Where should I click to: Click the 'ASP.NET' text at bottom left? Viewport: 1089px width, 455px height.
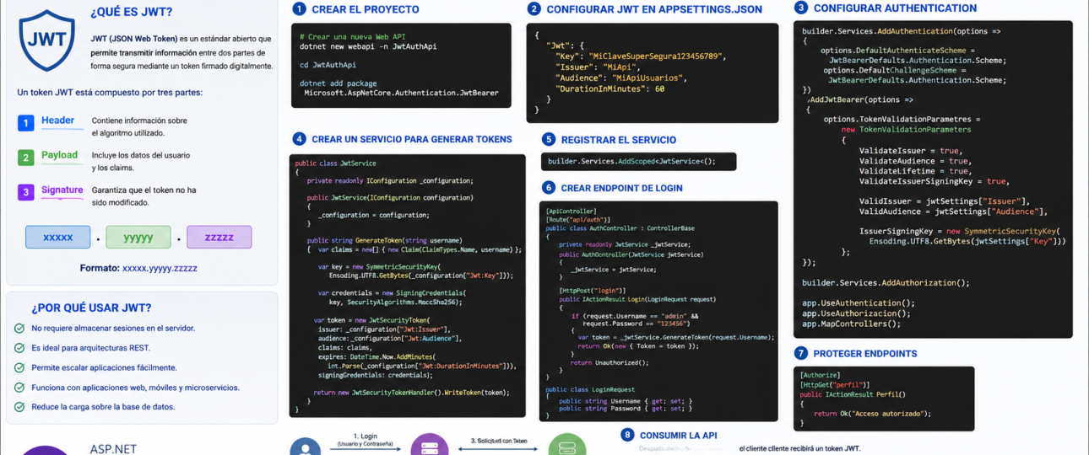pos(113,449)
